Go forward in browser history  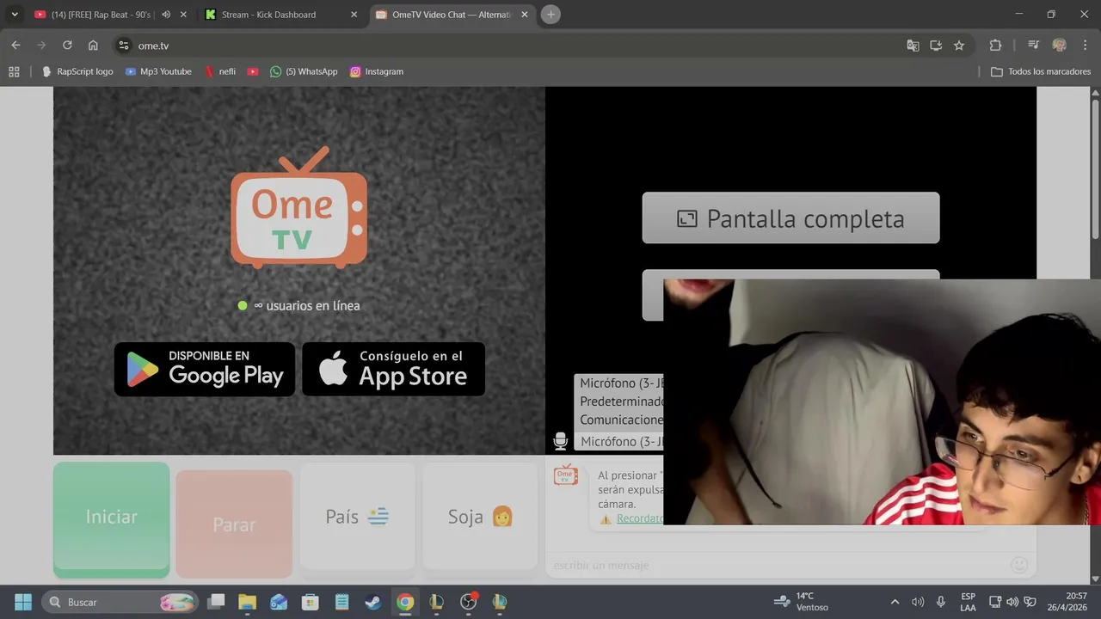(x=41, y=46)
